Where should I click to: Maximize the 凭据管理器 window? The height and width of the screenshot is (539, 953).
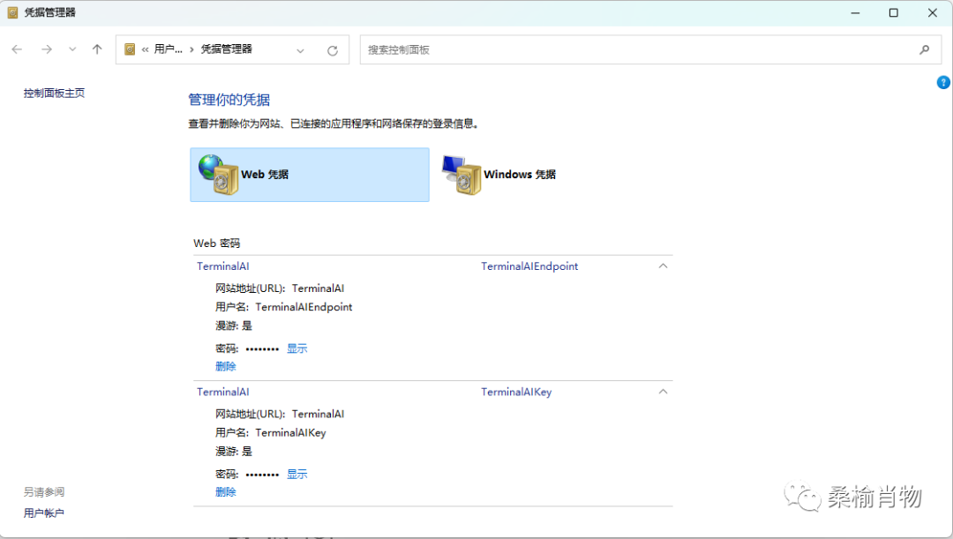point(893,12)
